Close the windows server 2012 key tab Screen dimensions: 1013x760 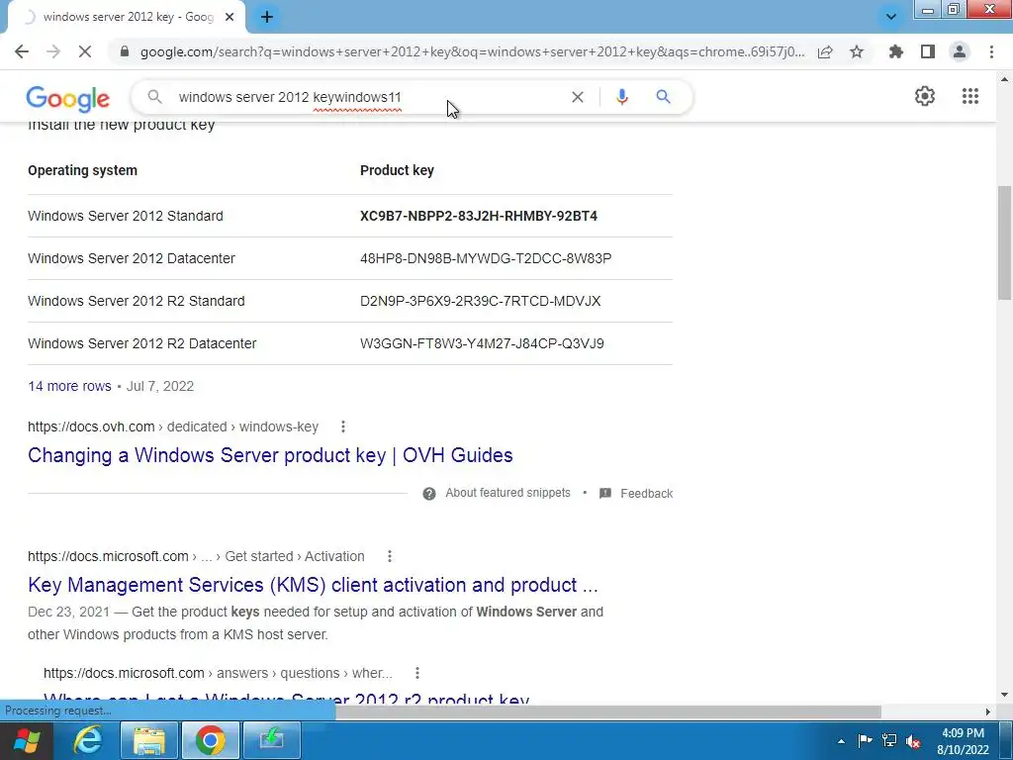pyautogui.click(x=230, y=17)
